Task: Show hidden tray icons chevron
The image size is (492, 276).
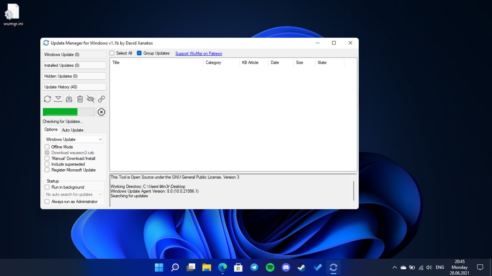Action: coord(394,268)
